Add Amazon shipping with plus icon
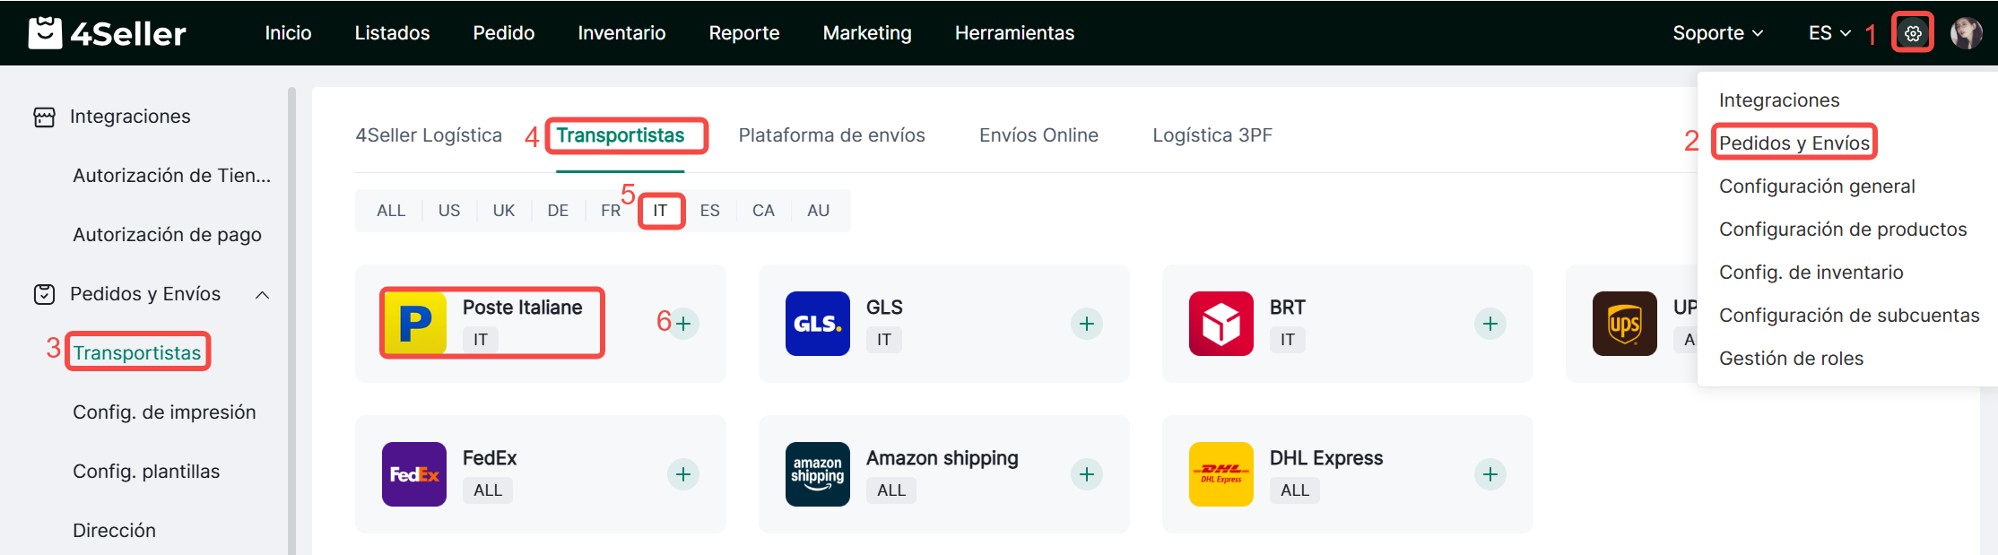 pyautogui.click(x=1087, y=474)
